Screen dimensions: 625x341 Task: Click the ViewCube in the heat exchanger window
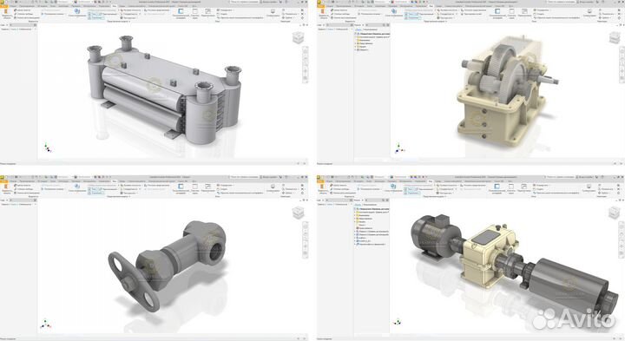pos(298,37)
